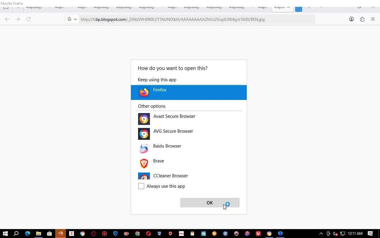Open the Windows notification center
The width and height of the screenshot is (380, 238).
coord(370,234)
